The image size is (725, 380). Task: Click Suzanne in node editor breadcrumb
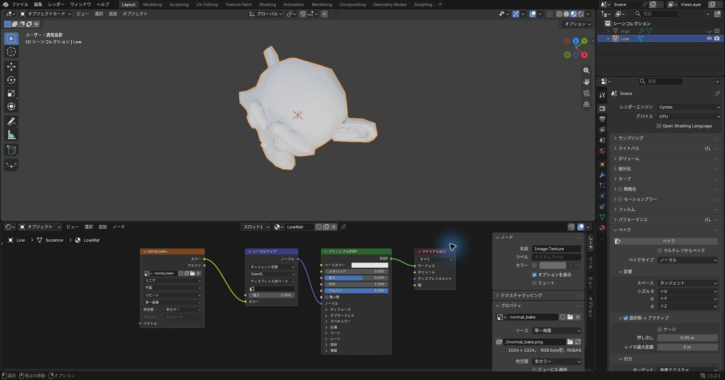tap(54, 240)
